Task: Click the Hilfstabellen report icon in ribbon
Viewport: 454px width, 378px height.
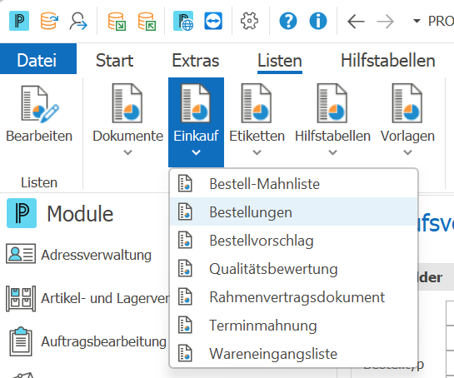Action: (x=332, y=103)
